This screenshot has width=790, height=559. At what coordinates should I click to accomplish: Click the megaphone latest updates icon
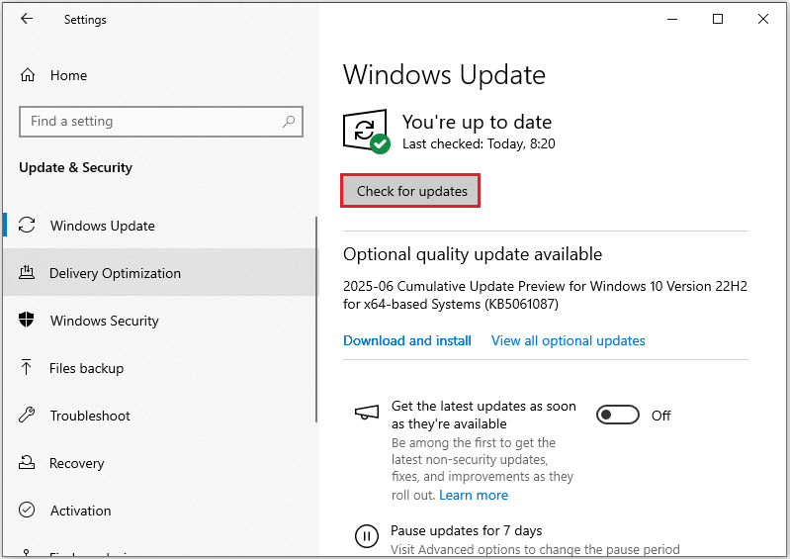pyautogui.click(x=367, y=413)
